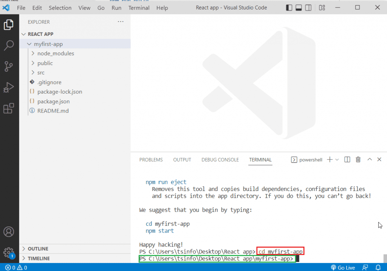Open the Search view icon

click(x=9, y=45)
